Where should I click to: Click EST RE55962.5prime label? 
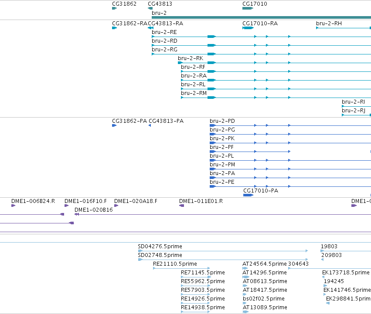point(203,281)
